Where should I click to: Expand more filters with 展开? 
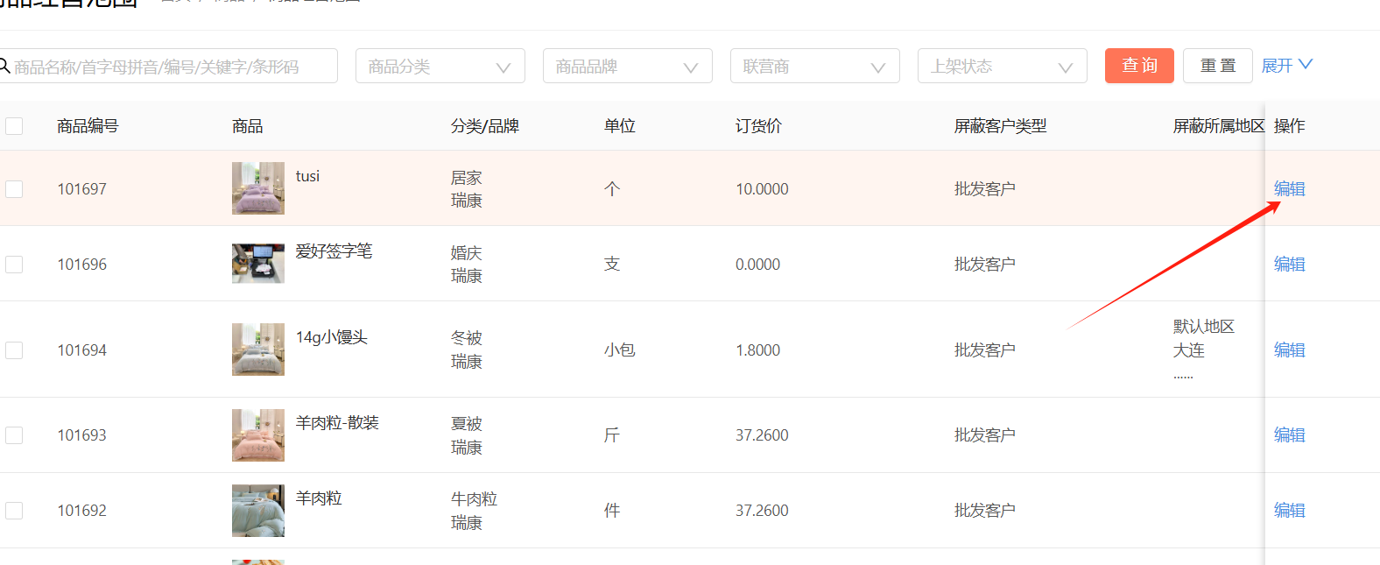1286,66
